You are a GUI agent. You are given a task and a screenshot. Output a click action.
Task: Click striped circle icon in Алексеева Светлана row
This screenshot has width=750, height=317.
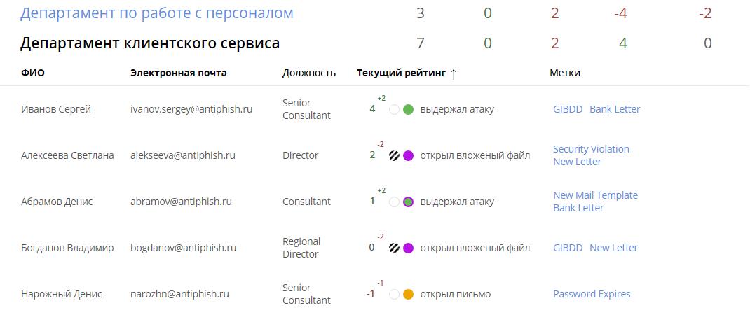(x=394, y=155)
